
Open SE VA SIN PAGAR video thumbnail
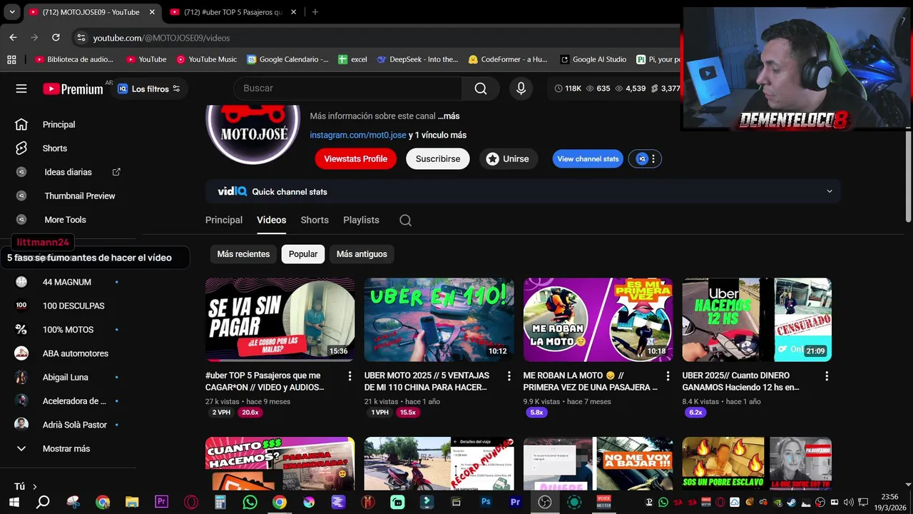coord(280,320)
